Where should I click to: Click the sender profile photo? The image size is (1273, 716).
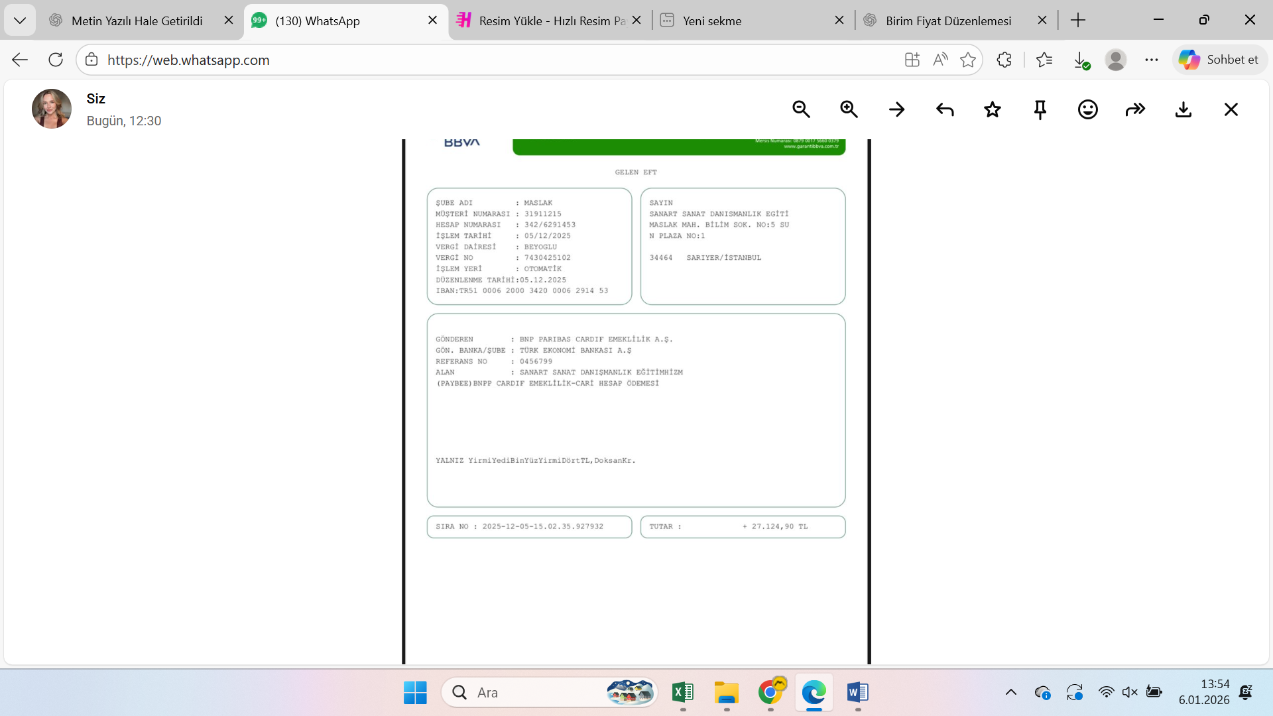(x=52, y=109)
